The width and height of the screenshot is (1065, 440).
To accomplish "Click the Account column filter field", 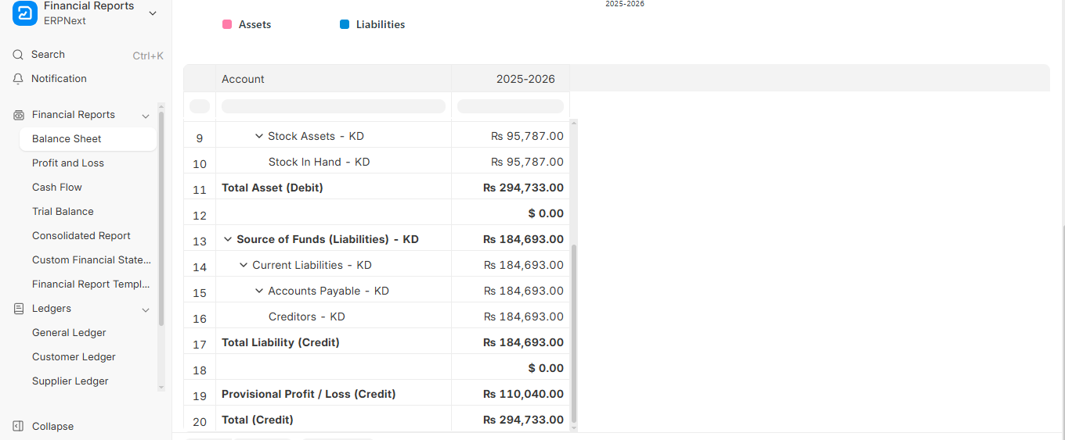I will click(x=334, y=106).
